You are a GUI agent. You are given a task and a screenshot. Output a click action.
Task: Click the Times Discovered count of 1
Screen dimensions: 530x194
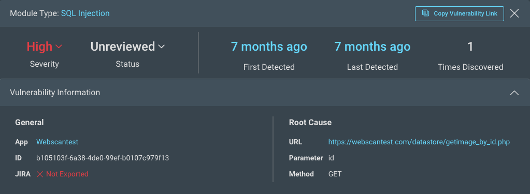coord(470,47)
